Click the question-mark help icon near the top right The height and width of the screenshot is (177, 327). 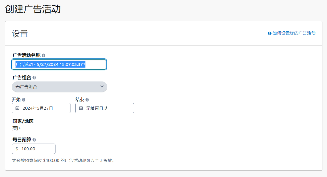click(x=269, y=33)
